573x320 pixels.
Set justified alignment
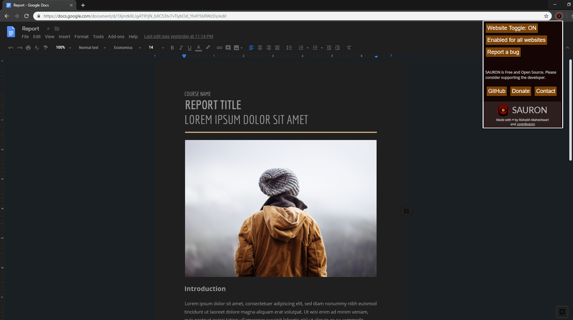[x=277, y=48]
